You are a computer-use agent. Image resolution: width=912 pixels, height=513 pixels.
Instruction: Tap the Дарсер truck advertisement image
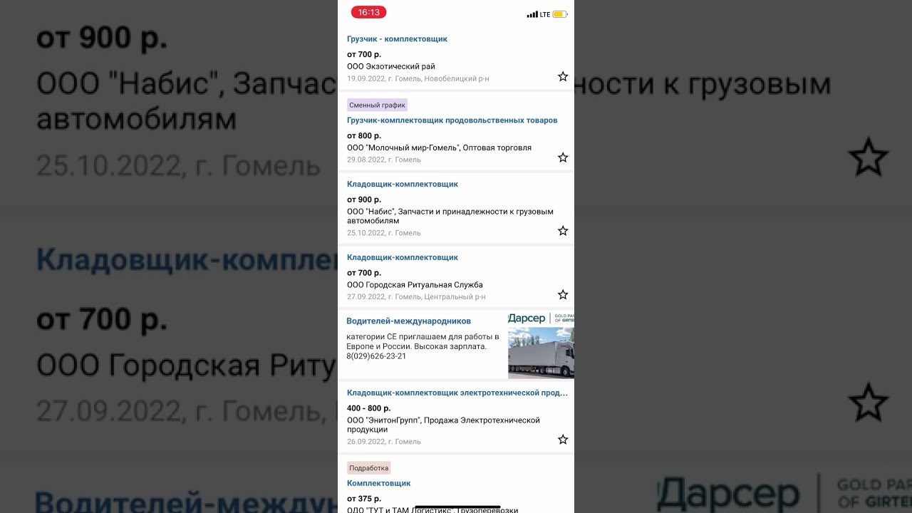coord(541,345)
